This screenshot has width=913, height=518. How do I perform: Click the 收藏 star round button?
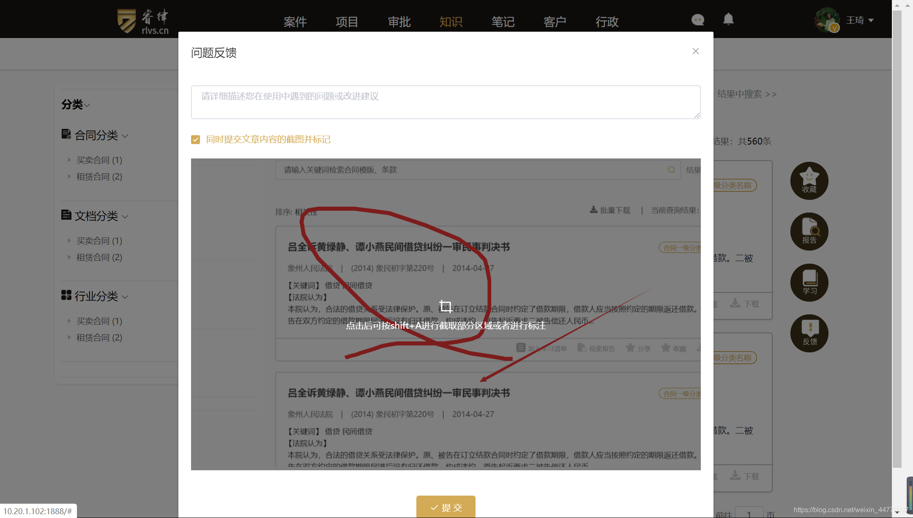point(809,181)
